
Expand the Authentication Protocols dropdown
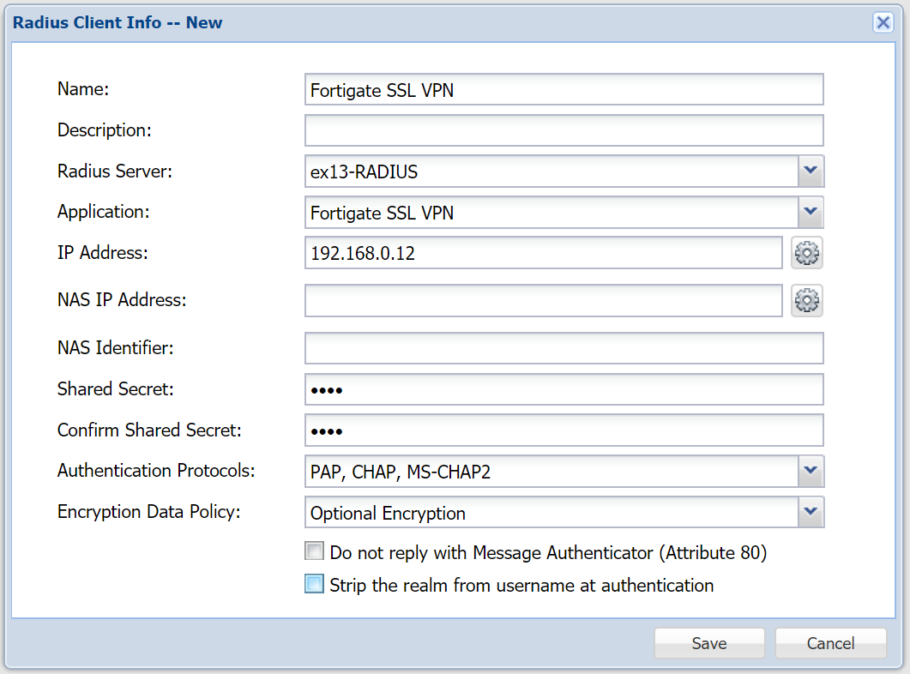pos(811,471)
